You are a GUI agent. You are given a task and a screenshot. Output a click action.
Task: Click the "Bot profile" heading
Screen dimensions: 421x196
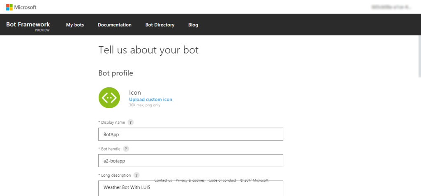(116, 73)
